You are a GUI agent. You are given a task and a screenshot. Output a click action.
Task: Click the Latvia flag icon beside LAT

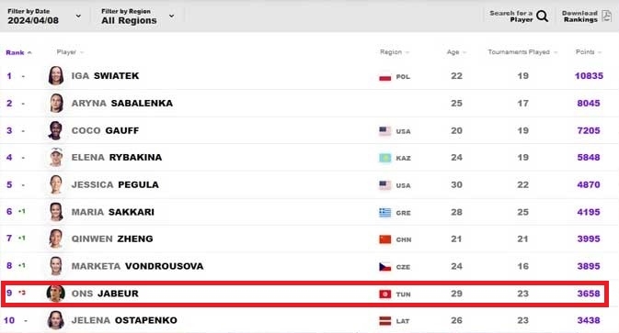(384, 321)
